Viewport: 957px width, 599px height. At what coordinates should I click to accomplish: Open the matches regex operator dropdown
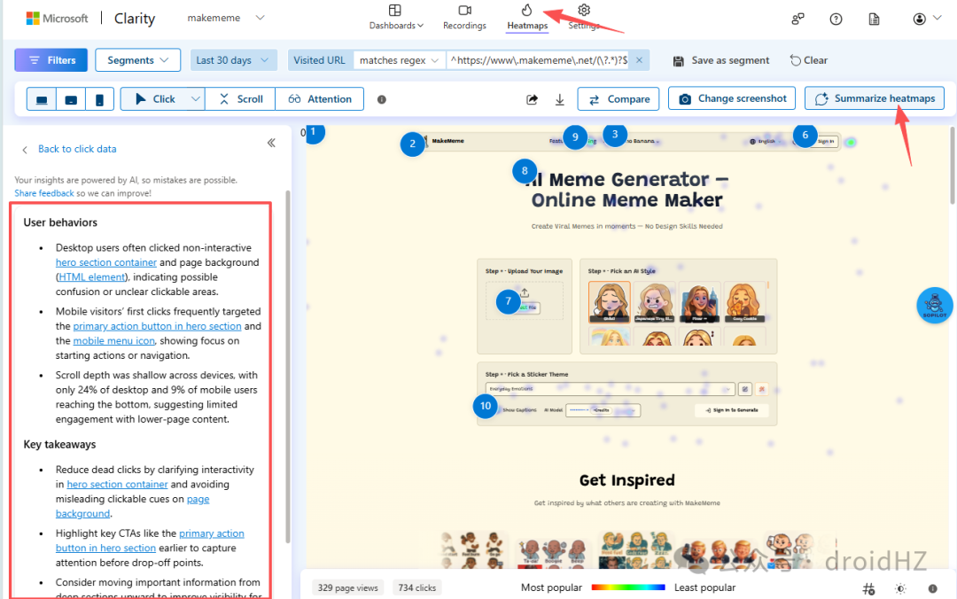click(x=399, y=60)
